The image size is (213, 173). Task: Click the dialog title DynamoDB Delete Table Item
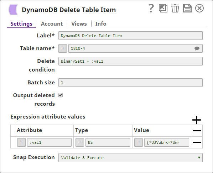pos(69,10)
